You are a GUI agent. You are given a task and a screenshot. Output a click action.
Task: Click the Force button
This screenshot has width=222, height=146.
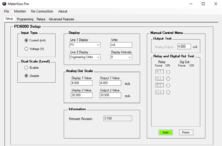[186, 132]
